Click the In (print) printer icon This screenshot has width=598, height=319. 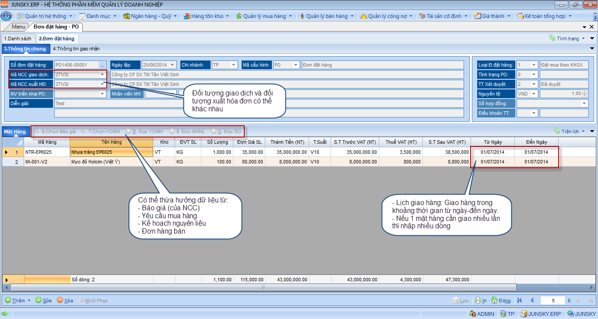pyautogui.click(x=479, y=301)
